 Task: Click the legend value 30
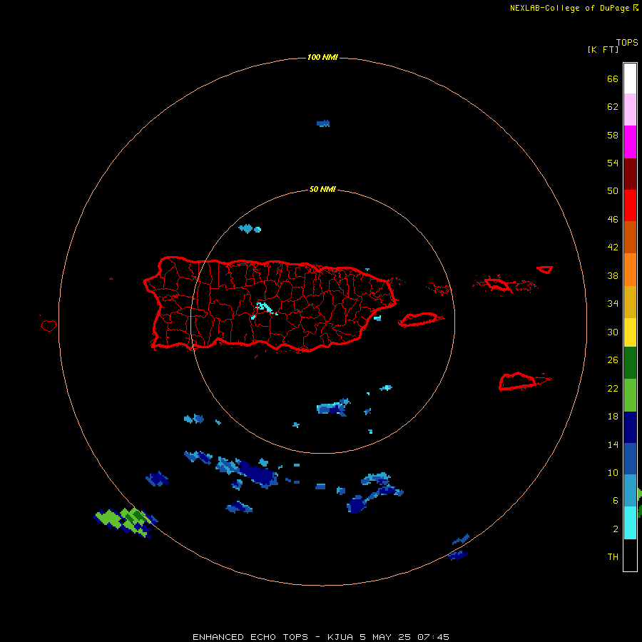613,332
